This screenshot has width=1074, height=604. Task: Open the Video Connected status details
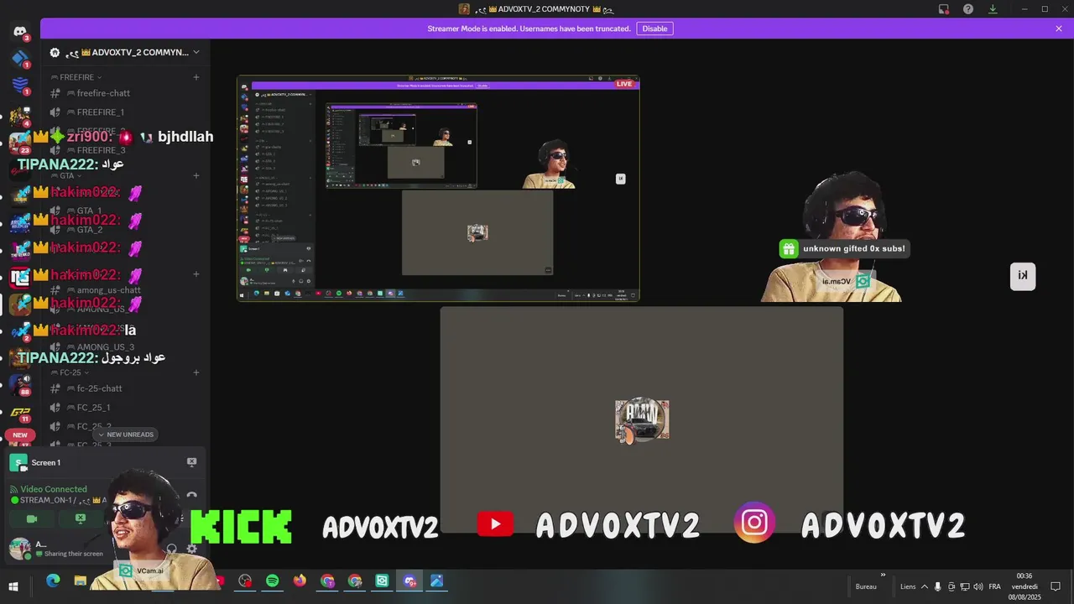coord(54,489)
